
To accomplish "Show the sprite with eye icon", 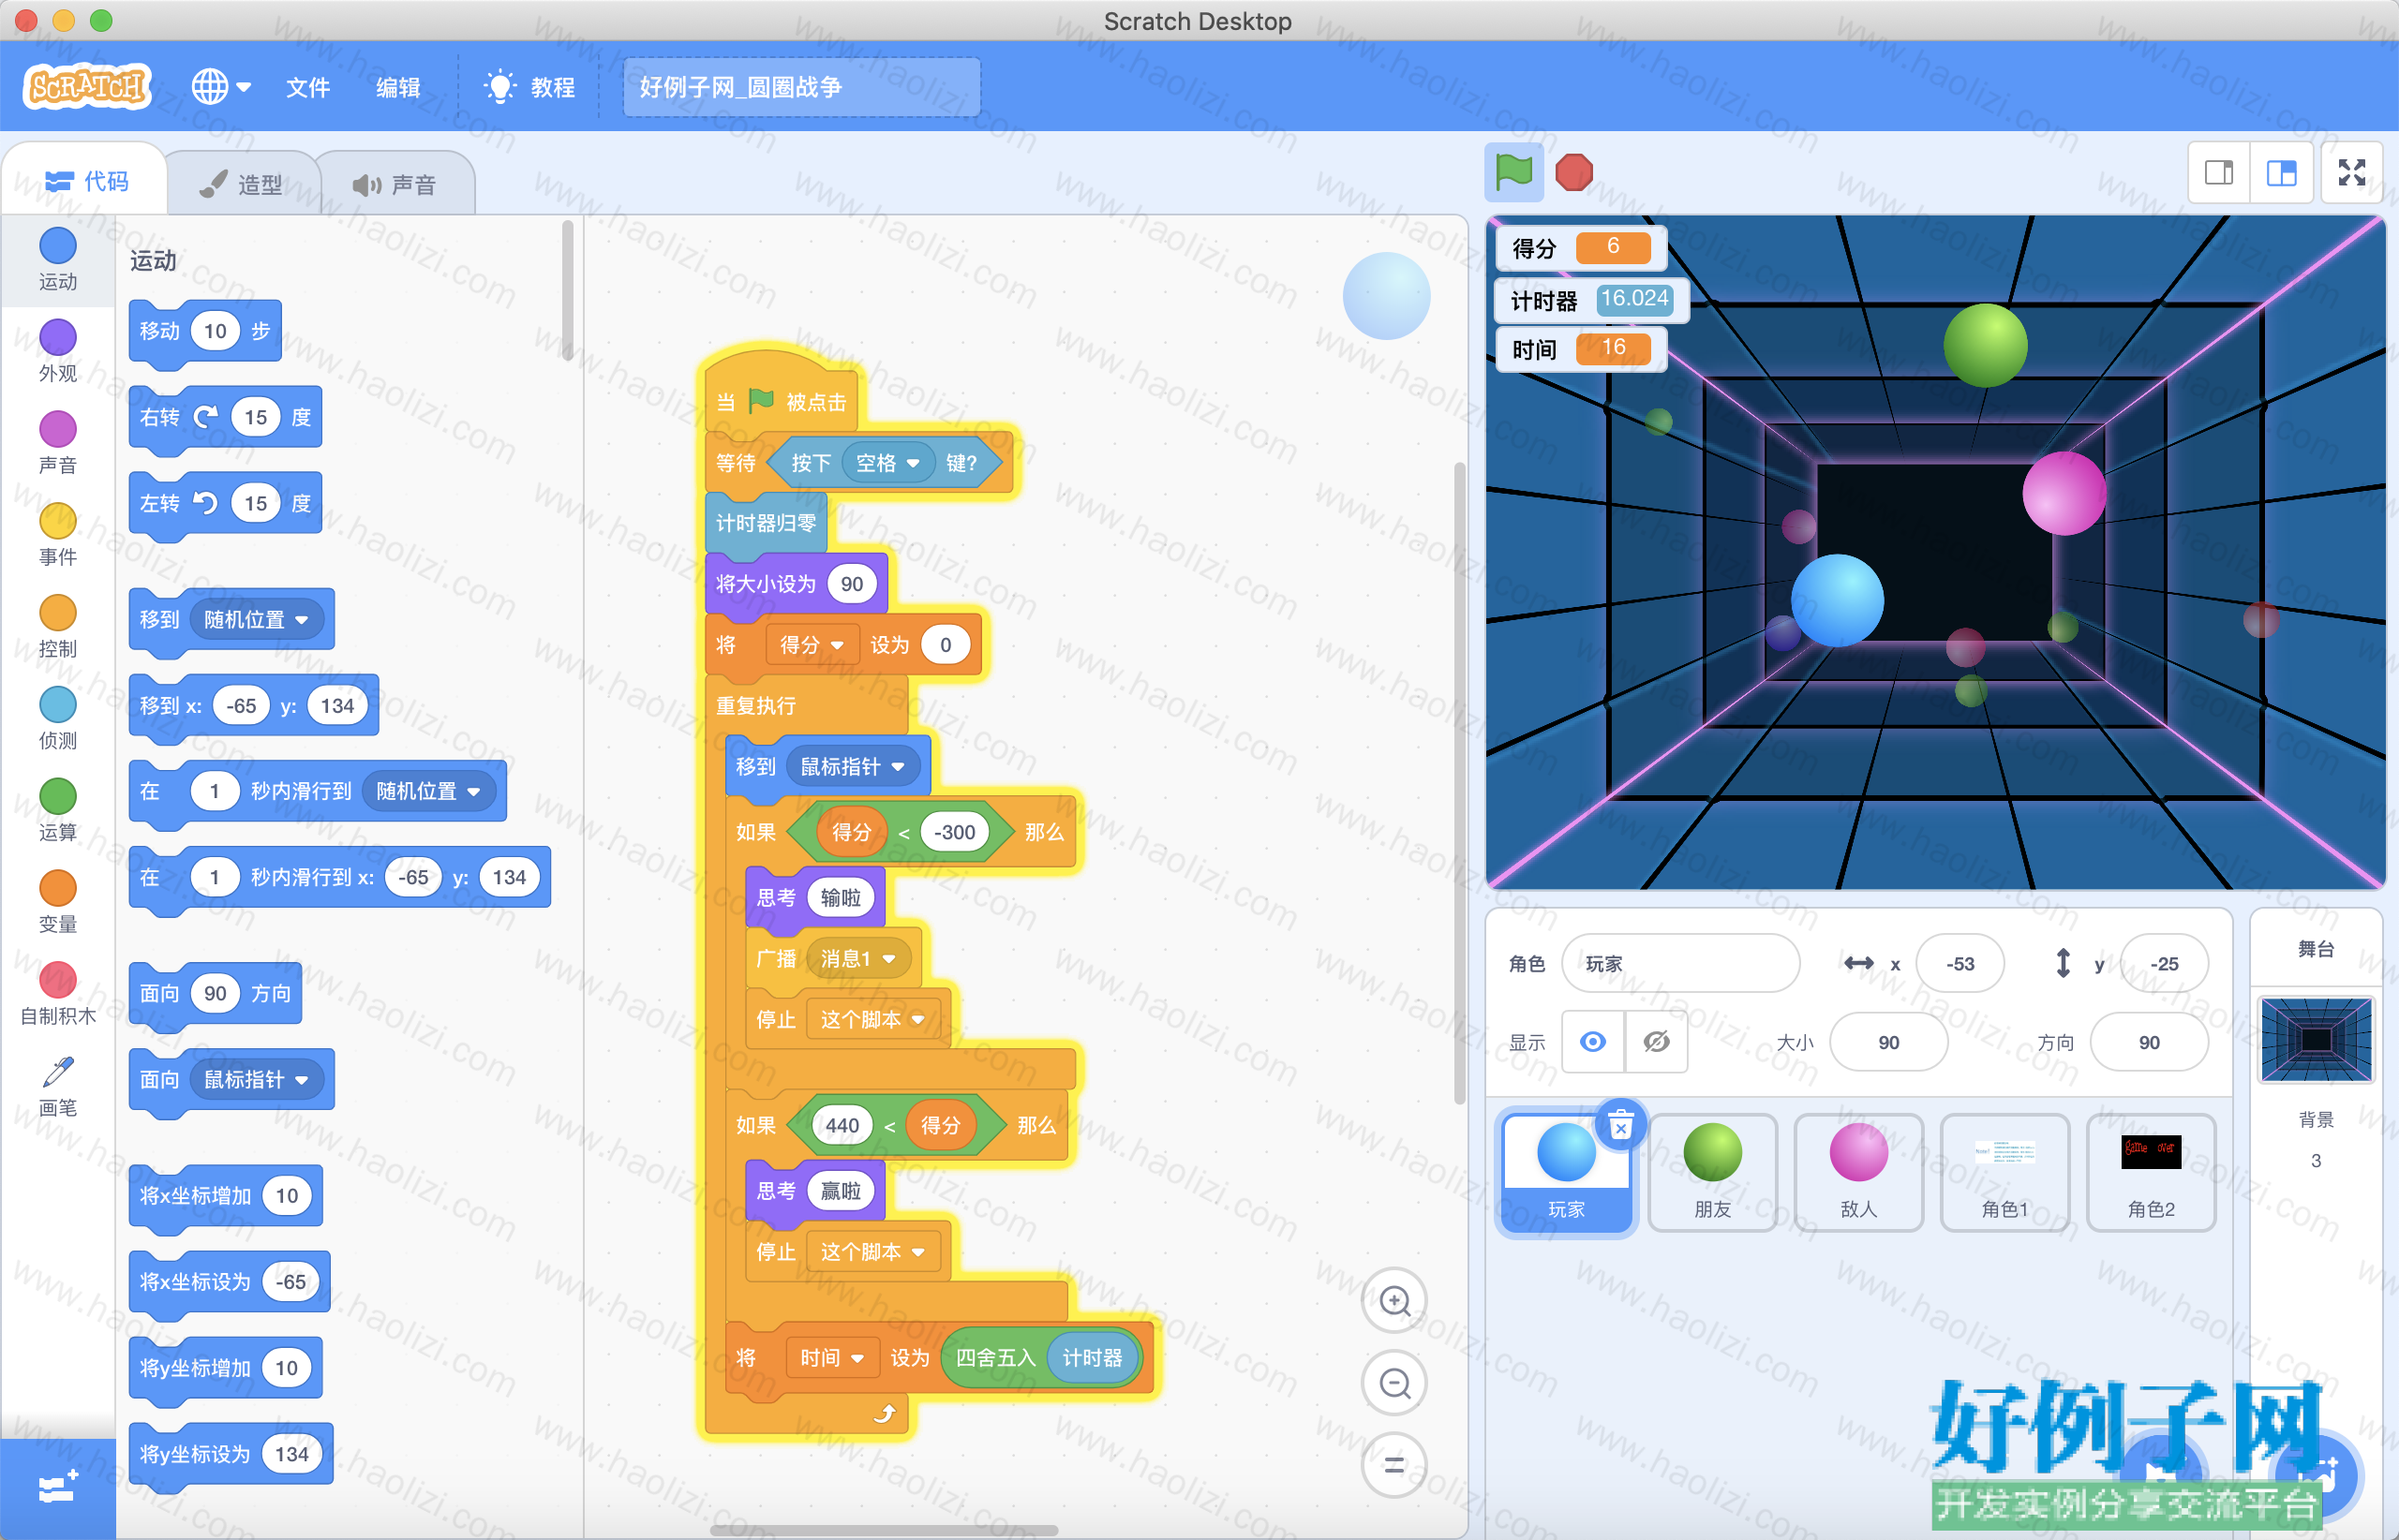I will coord(1594,1042).
